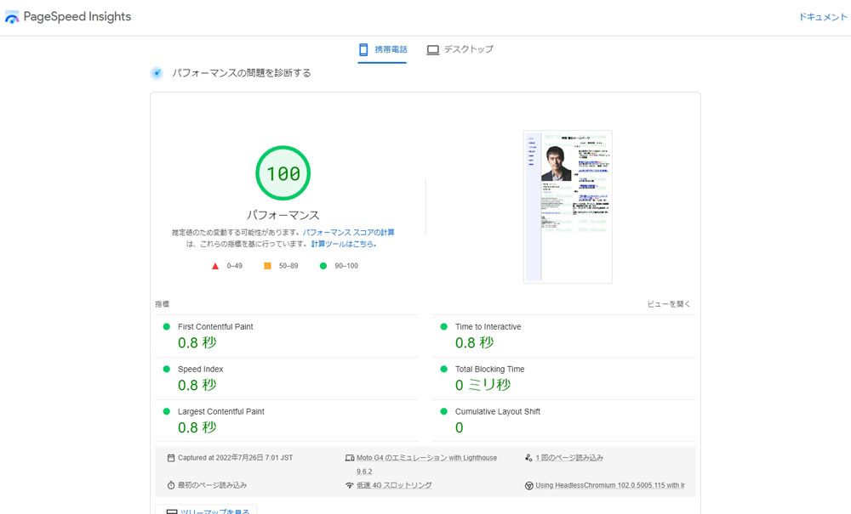This screenshot has width=851, height=514.
Task: Click the green circle 90–100 legend icon
Action: (323, 266)
